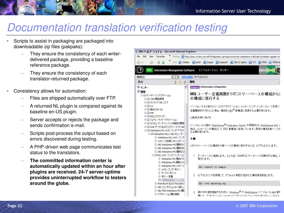The width and height of the screenshot is (284, 213).
Task: Click the green Refresh icon in the browser toolbar
Action: coord(163,62)
